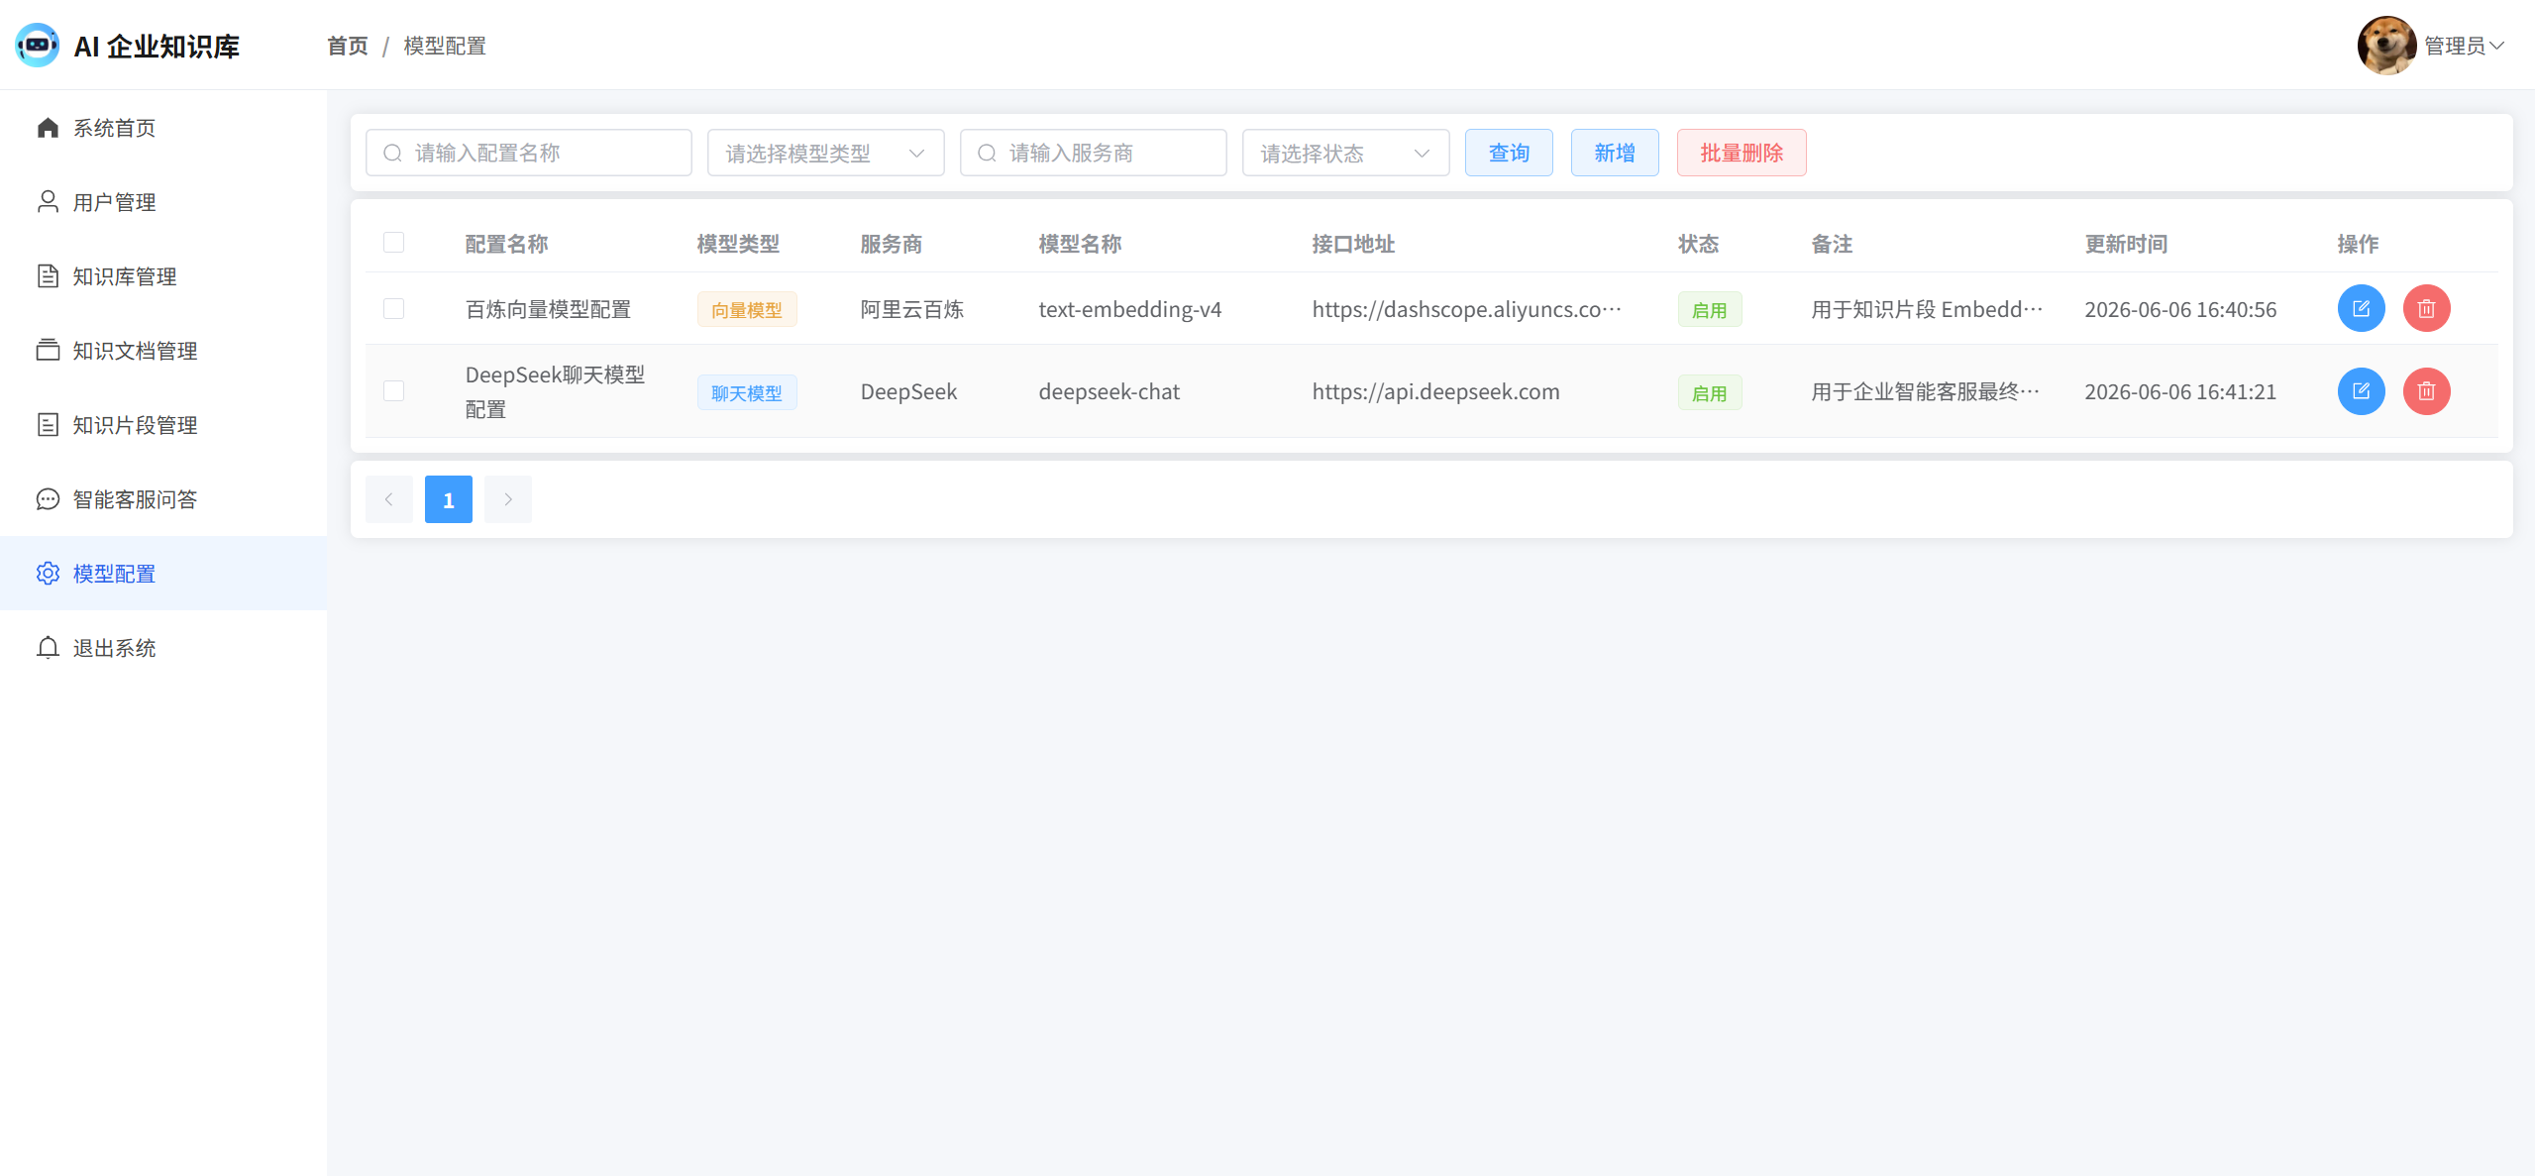Select page 1 in pagination
This screenshot has height=1176, width=2535.
(x=449, y=499)
